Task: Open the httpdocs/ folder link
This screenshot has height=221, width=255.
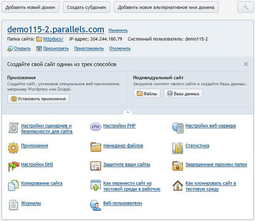Action: 53,39
